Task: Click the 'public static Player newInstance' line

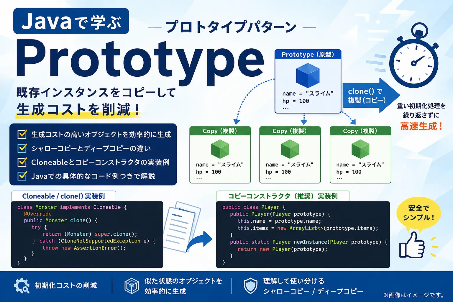Action: (308, 242)
